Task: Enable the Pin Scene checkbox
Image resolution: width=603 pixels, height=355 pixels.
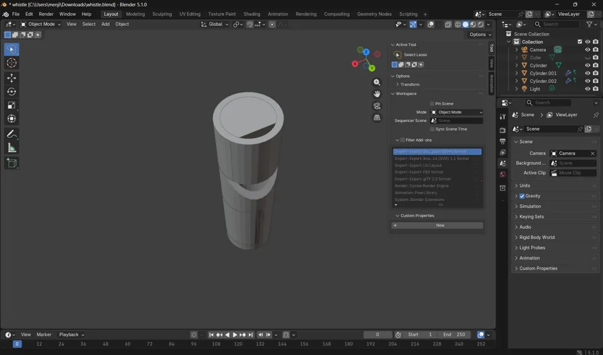Action: coord(432,103)
